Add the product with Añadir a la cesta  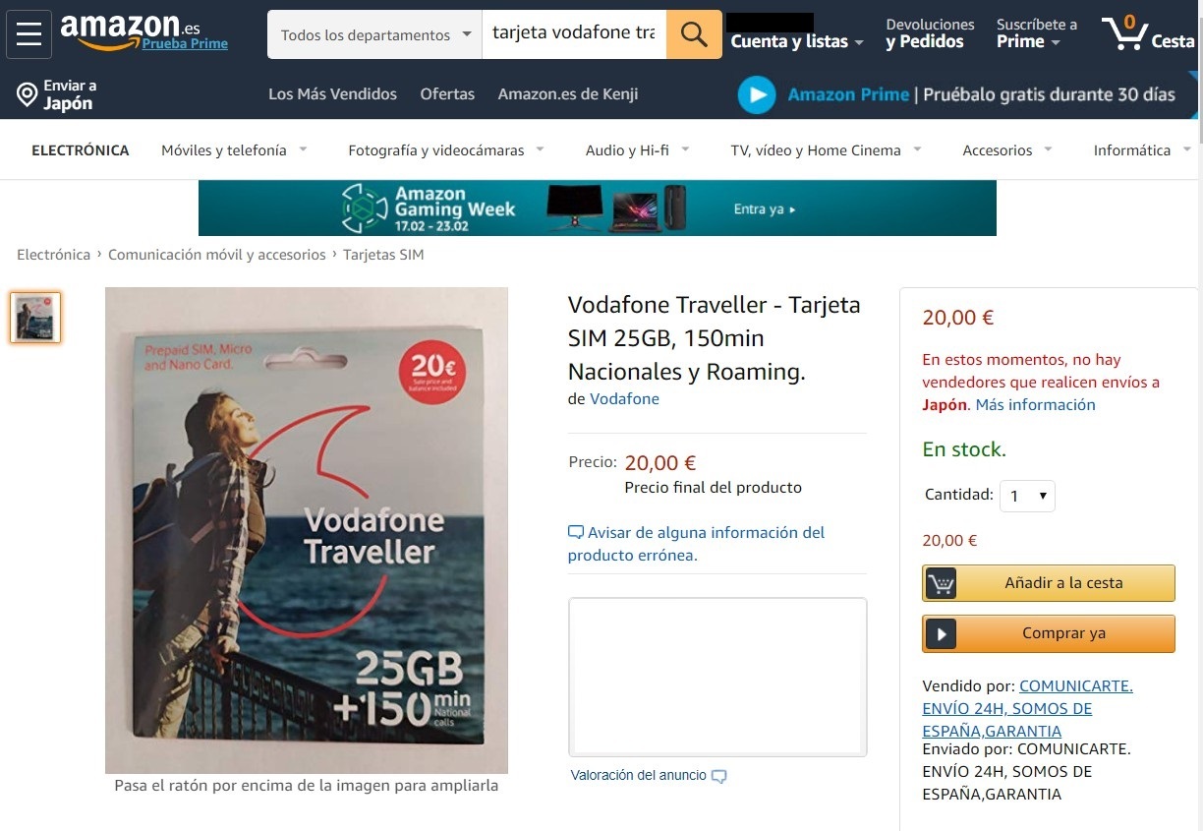pos(1049,583)
